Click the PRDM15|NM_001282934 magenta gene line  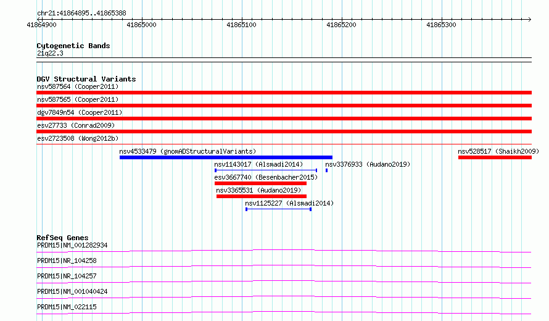pyautogui.click(x=284, y=251)
